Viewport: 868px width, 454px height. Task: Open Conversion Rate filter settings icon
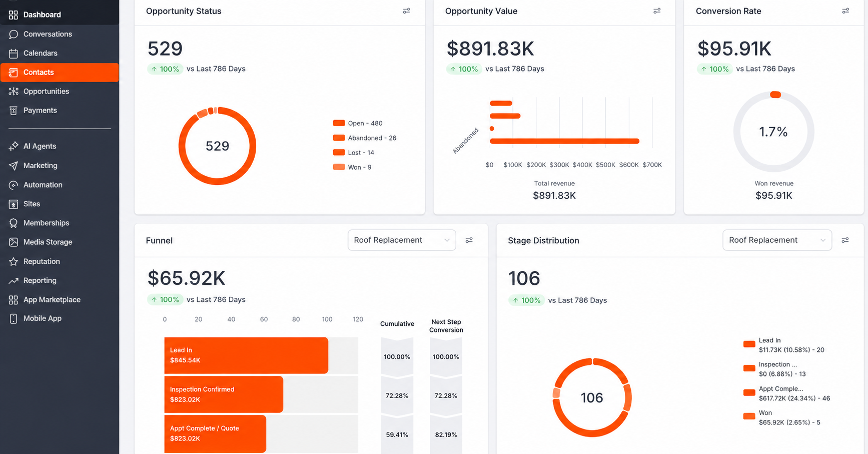click(845, 11)
